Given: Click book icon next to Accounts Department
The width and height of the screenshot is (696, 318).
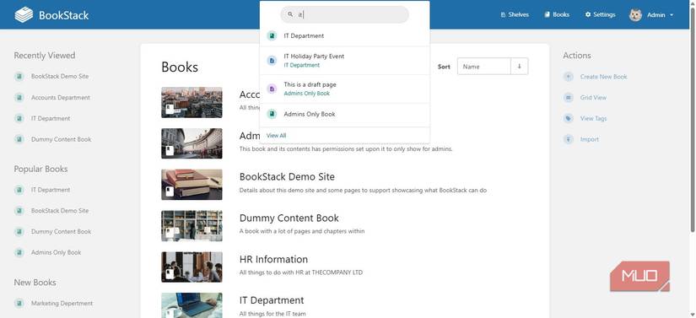Looking at the screenshot, I should pyautogui.click(x=19, y=98).
